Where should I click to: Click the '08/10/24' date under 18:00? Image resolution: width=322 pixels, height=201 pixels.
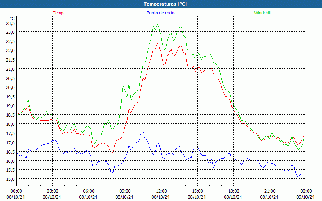tap(233, 197)
